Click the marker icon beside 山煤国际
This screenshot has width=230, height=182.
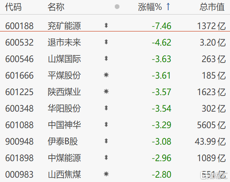click(x=106, y=59)
